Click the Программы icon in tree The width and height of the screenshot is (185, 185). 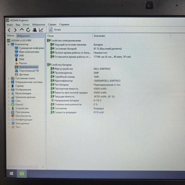pos(13,112)
